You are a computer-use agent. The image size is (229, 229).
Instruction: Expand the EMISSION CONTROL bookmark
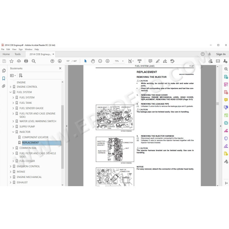pos(10,166)
